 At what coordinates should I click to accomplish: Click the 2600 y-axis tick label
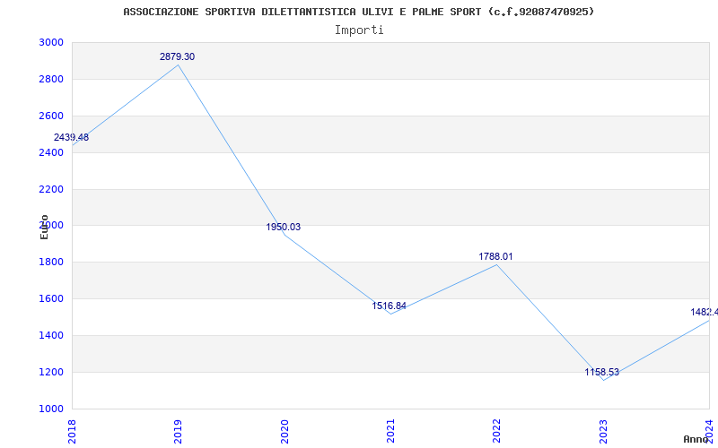(x=51, y=116)
